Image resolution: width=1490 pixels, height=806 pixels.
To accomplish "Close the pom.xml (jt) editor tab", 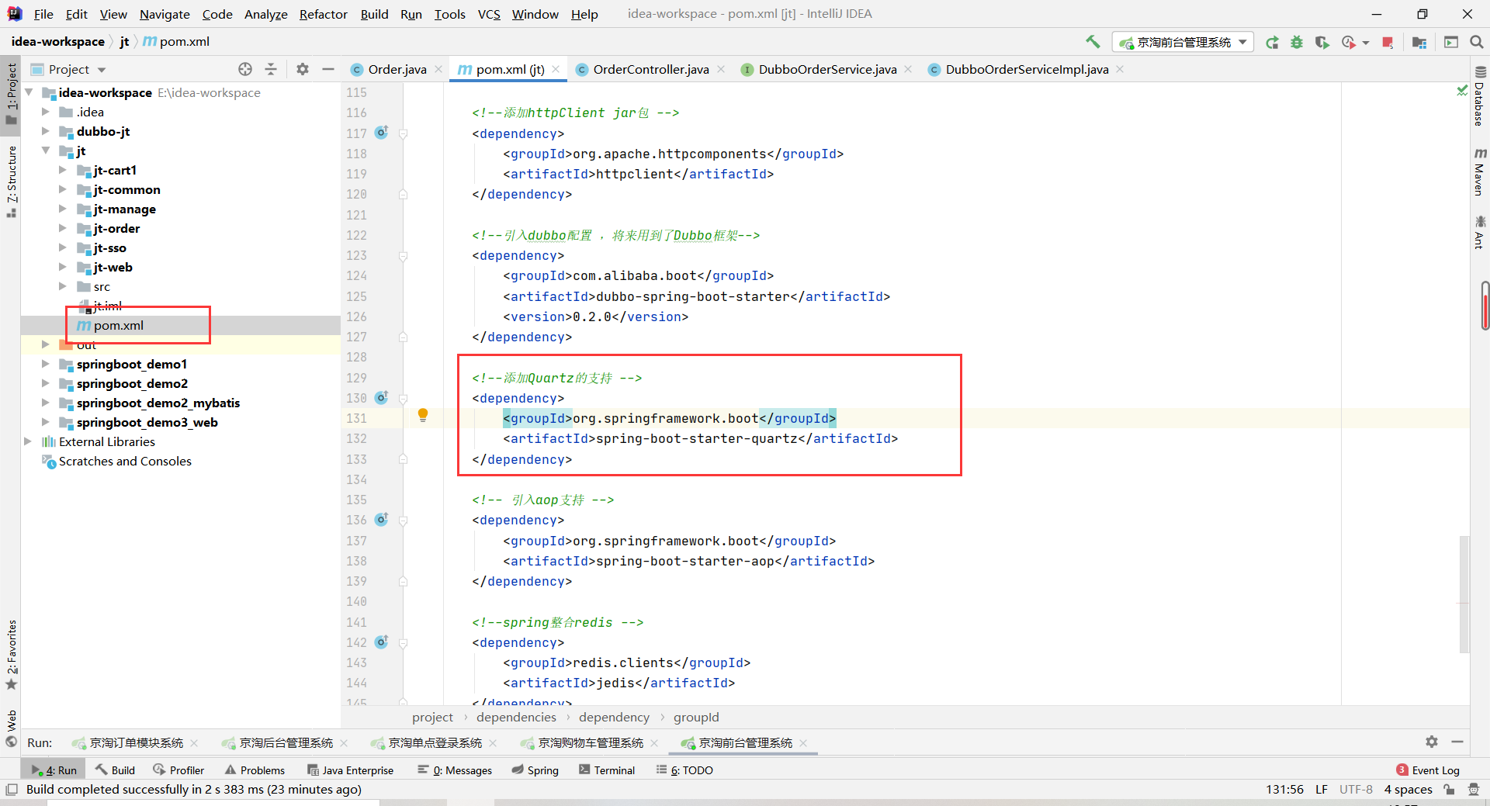I will (x=556, y=69).
